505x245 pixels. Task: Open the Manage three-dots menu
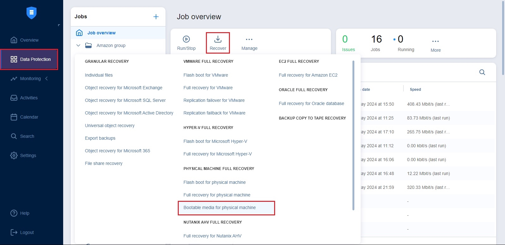pos(249,39)
